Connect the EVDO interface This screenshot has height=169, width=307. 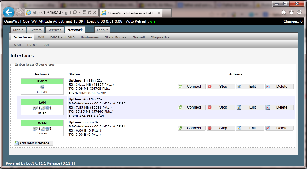(191, 87)
